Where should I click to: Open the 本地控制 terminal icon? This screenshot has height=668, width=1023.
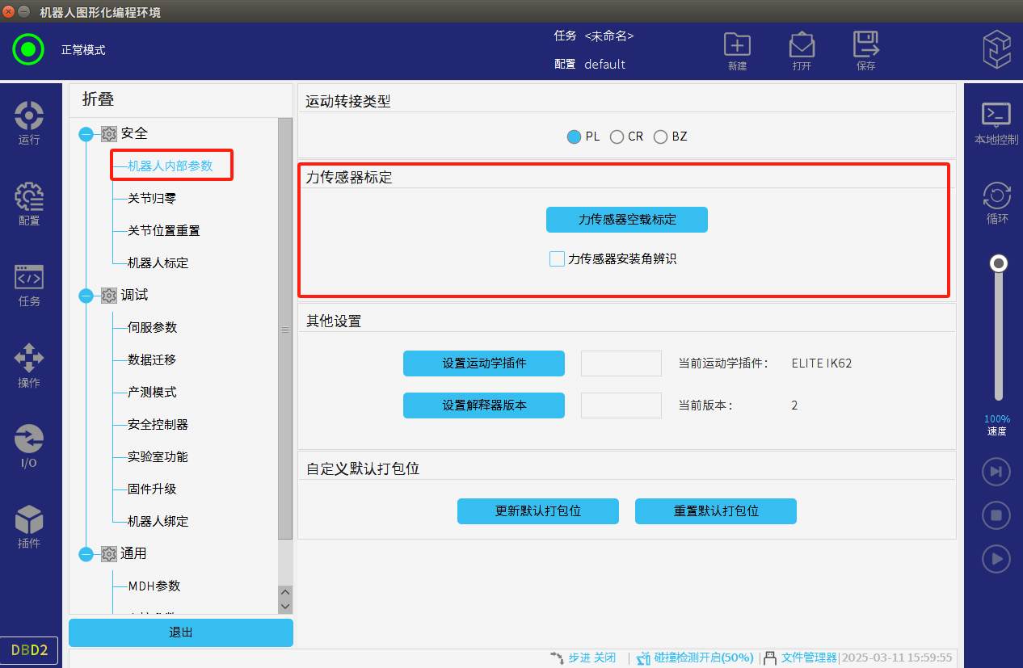coord(996,116)
